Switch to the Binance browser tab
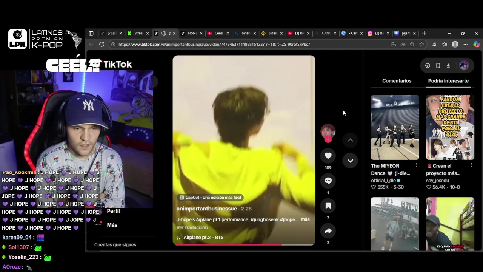The width and height of the screenshot is (483, 272). tap(272, 33)
